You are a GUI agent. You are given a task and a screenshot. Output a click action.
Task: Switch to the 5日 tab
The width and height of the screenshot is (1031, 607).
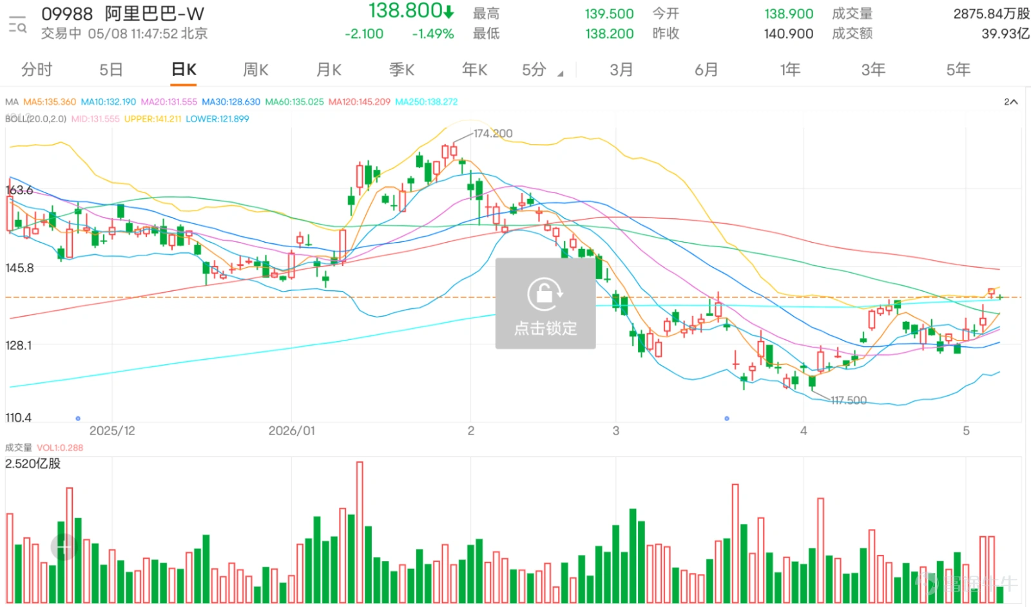[x=111, y=70]
